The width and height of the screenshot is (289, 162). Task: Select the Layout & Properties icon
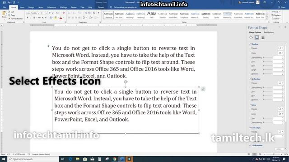[263, 37]
